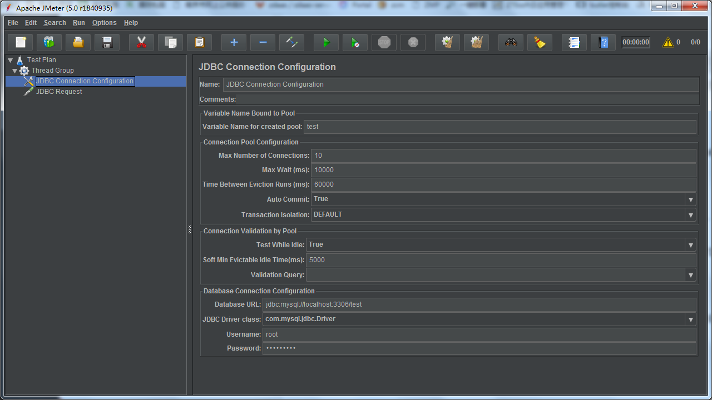Viewport: 712px width, 400px height.
Task: Click the Database URL field
Action: (479, 304)
